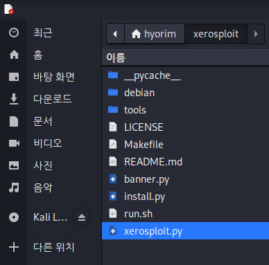Click the Kali disc drive icon

click(x=14, y=217)
